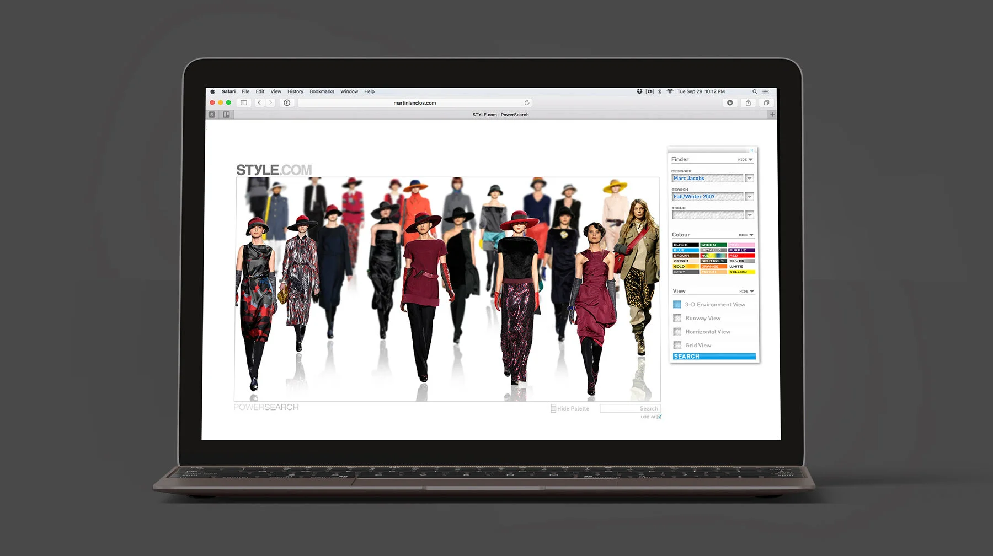
Task: Click the empty Trend field
Action: pyautogui.click(x=707, y=215)
